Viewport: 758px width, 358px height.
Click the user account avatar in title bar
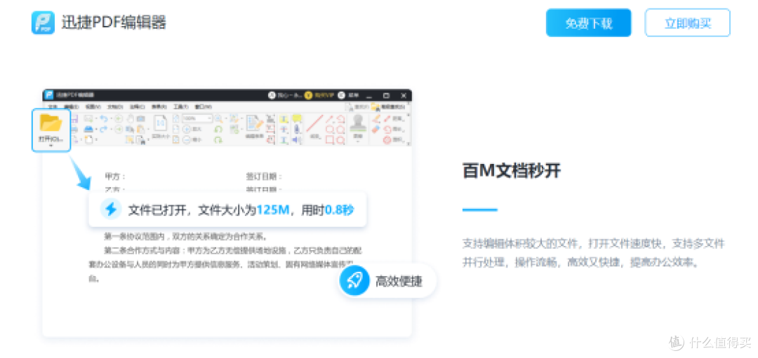(x=272, y=95)
